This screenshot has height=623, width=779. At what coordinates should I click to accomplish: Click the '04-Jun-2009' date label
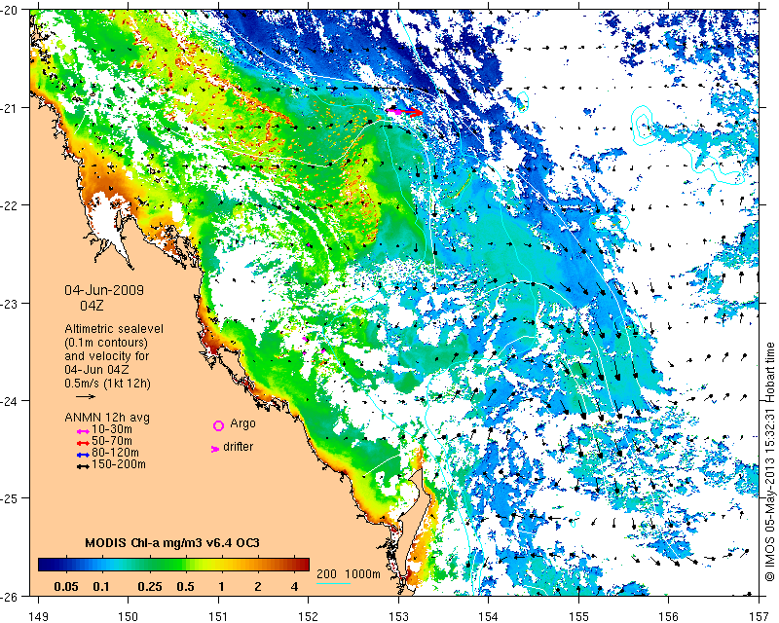pos(104,290)
